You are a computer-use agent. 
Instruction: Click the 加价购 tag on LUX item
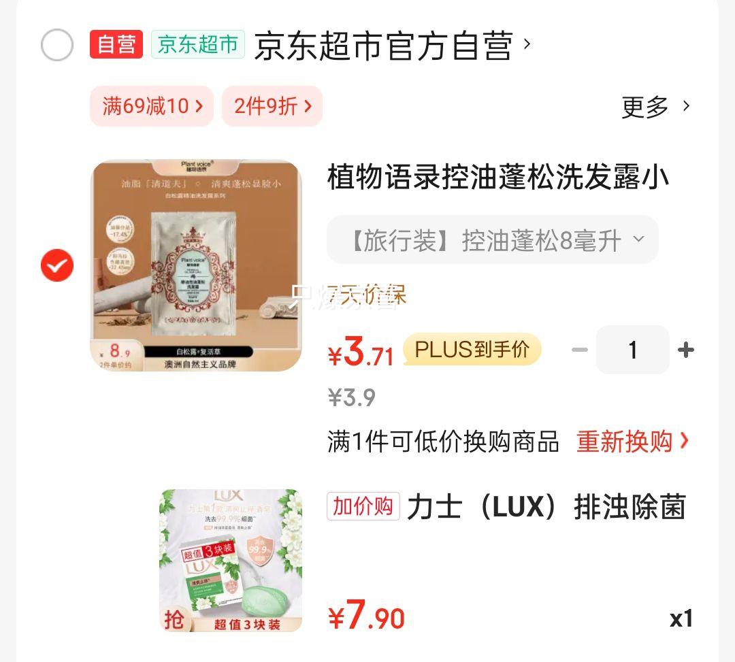click(x=363, y=506)
